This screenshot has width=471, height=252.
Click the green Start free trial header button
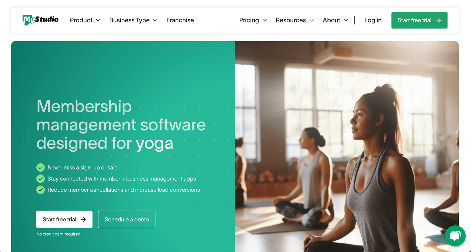point(419,20)
